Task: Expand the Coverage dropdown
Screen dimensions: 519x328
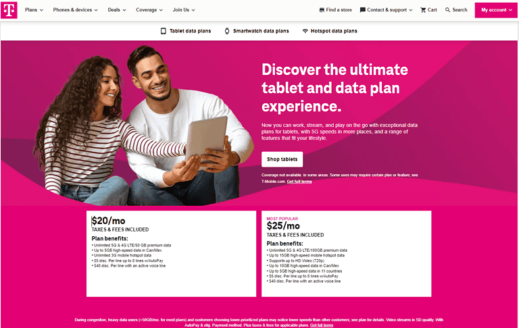Action: pos(149,10)
